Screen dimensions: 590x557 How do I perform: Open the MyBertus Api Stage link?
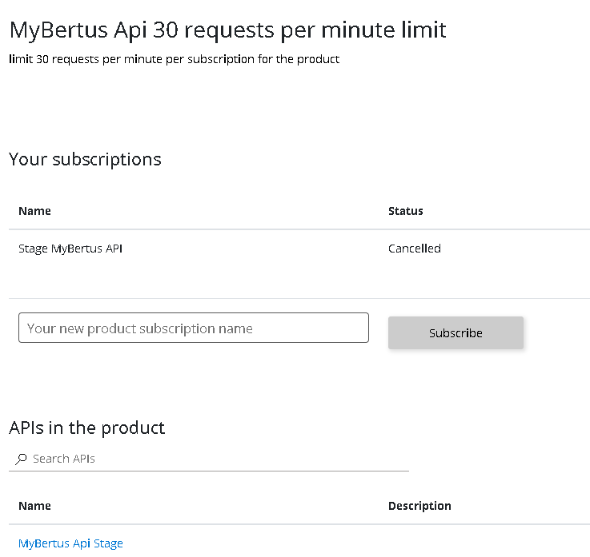click(x=70, y=543)
